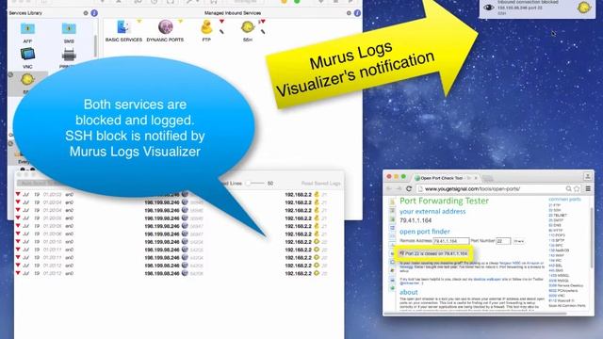This screenshot has width=603, height=339.
Task: Expand yellow triangle beside BASIC SERVICES
Action: click(x=139, y=22)
